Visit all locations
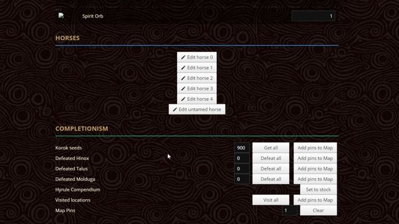Viewport: 399px width, 224px height. pyautogui.click(x=271, y=200)
